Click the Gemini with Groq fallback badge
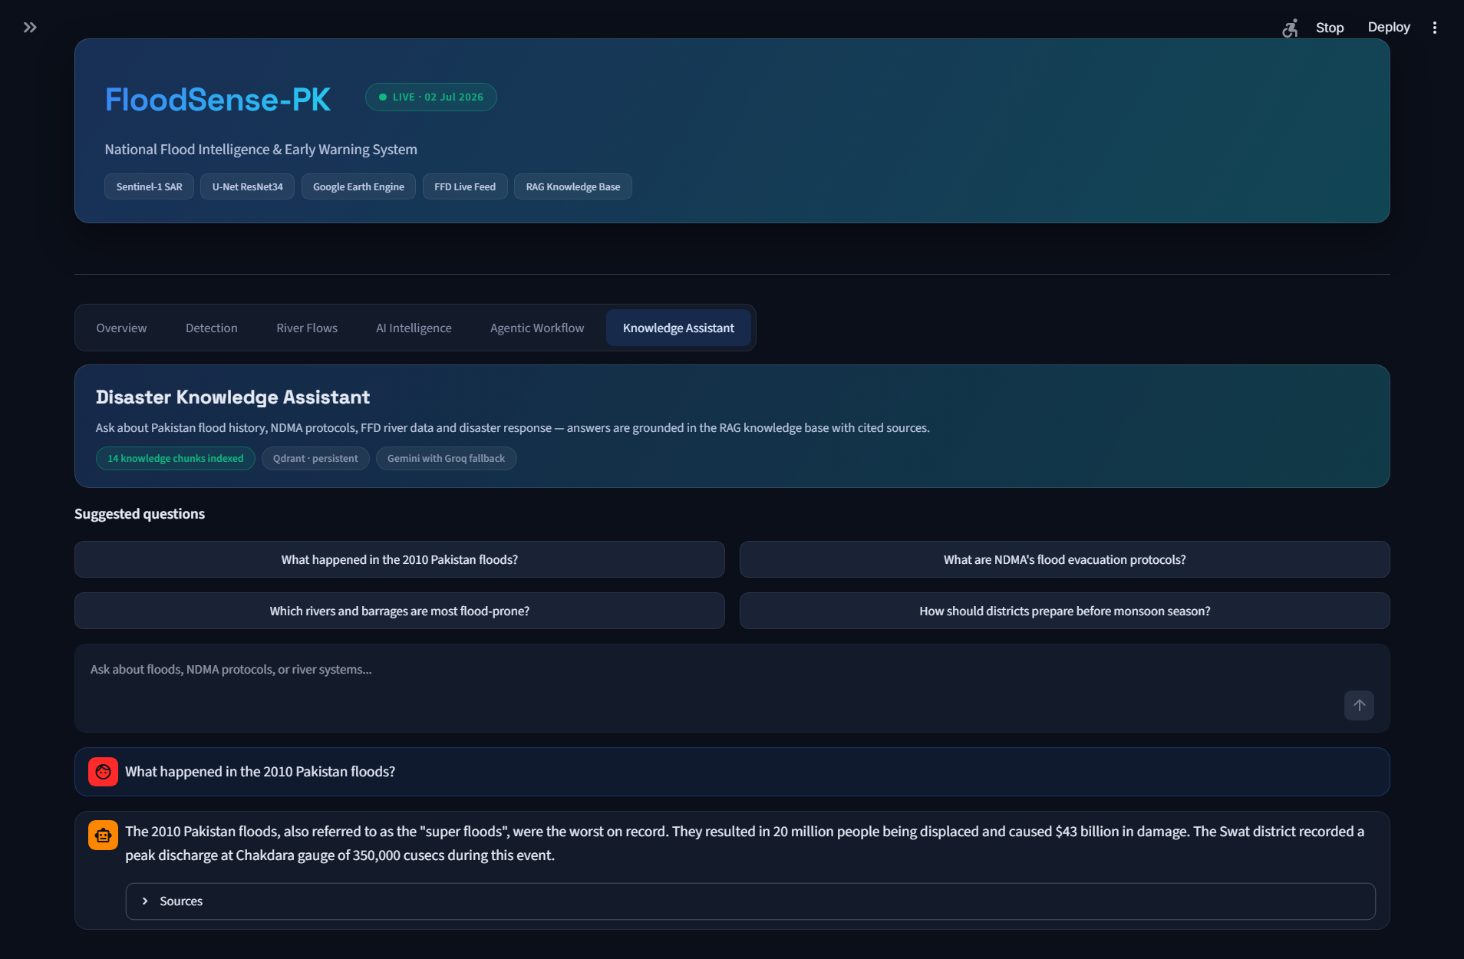The height and width of the screenshot is (959, 1464). pyautogui.click(x=446, y=458)
